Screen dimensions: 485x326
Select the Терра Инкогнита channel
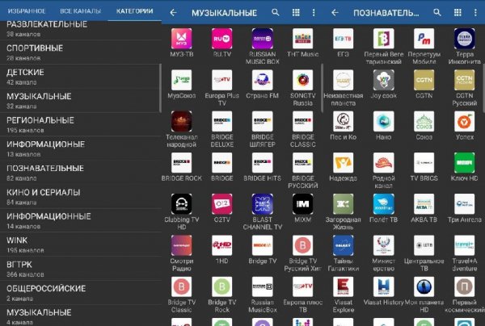pos(464,39)
